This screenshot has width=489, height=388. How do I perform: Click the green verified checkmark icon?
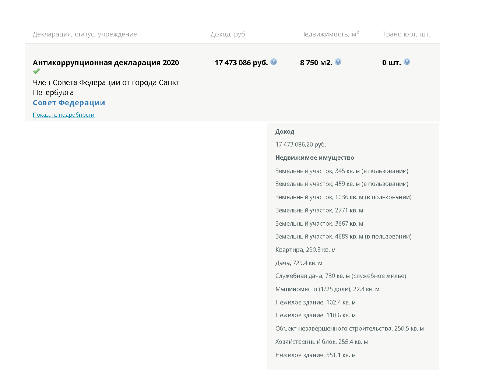(36, 71)
